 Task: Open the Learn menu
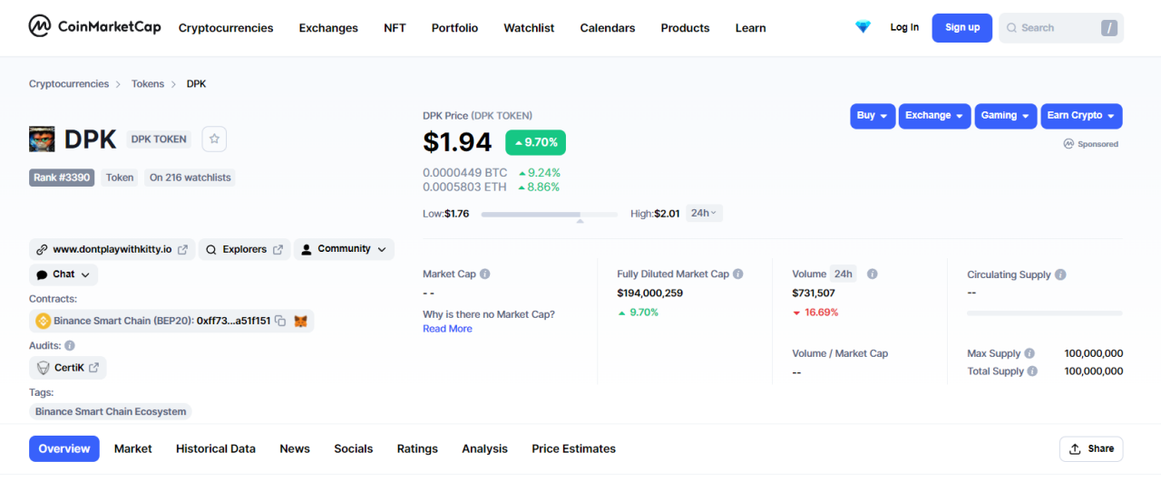click(x=750, y=28)
